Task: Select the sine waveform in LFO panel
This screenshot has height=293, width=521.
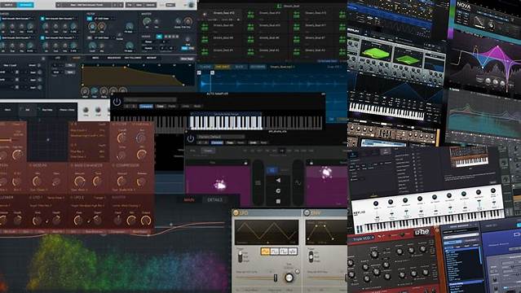Action: 266,251
